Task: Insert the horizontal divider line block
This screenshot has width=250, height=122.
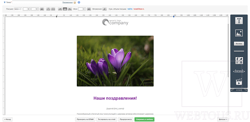Action: [x=239, y=51]
